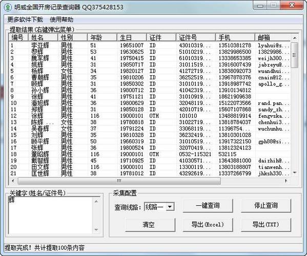The width and height of the screenshot is (307, 256).
Task: Open the 使用帮助 menu
Action: (x=62, y=19)
